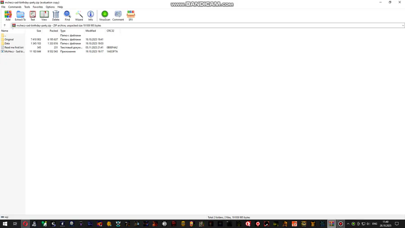This screenshot has height=228, width=405.
Task: Open the Tools menu
Action: 27,7
